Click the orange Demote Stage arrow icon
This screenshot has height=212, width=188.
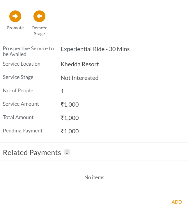point(39,16)
